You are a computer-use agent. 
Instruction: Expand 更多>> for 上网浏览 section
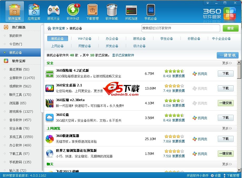click(227, 128)
